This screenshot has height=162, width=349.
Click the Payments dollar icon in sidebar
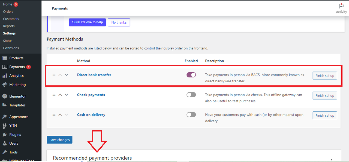click(x=5, y=67)
